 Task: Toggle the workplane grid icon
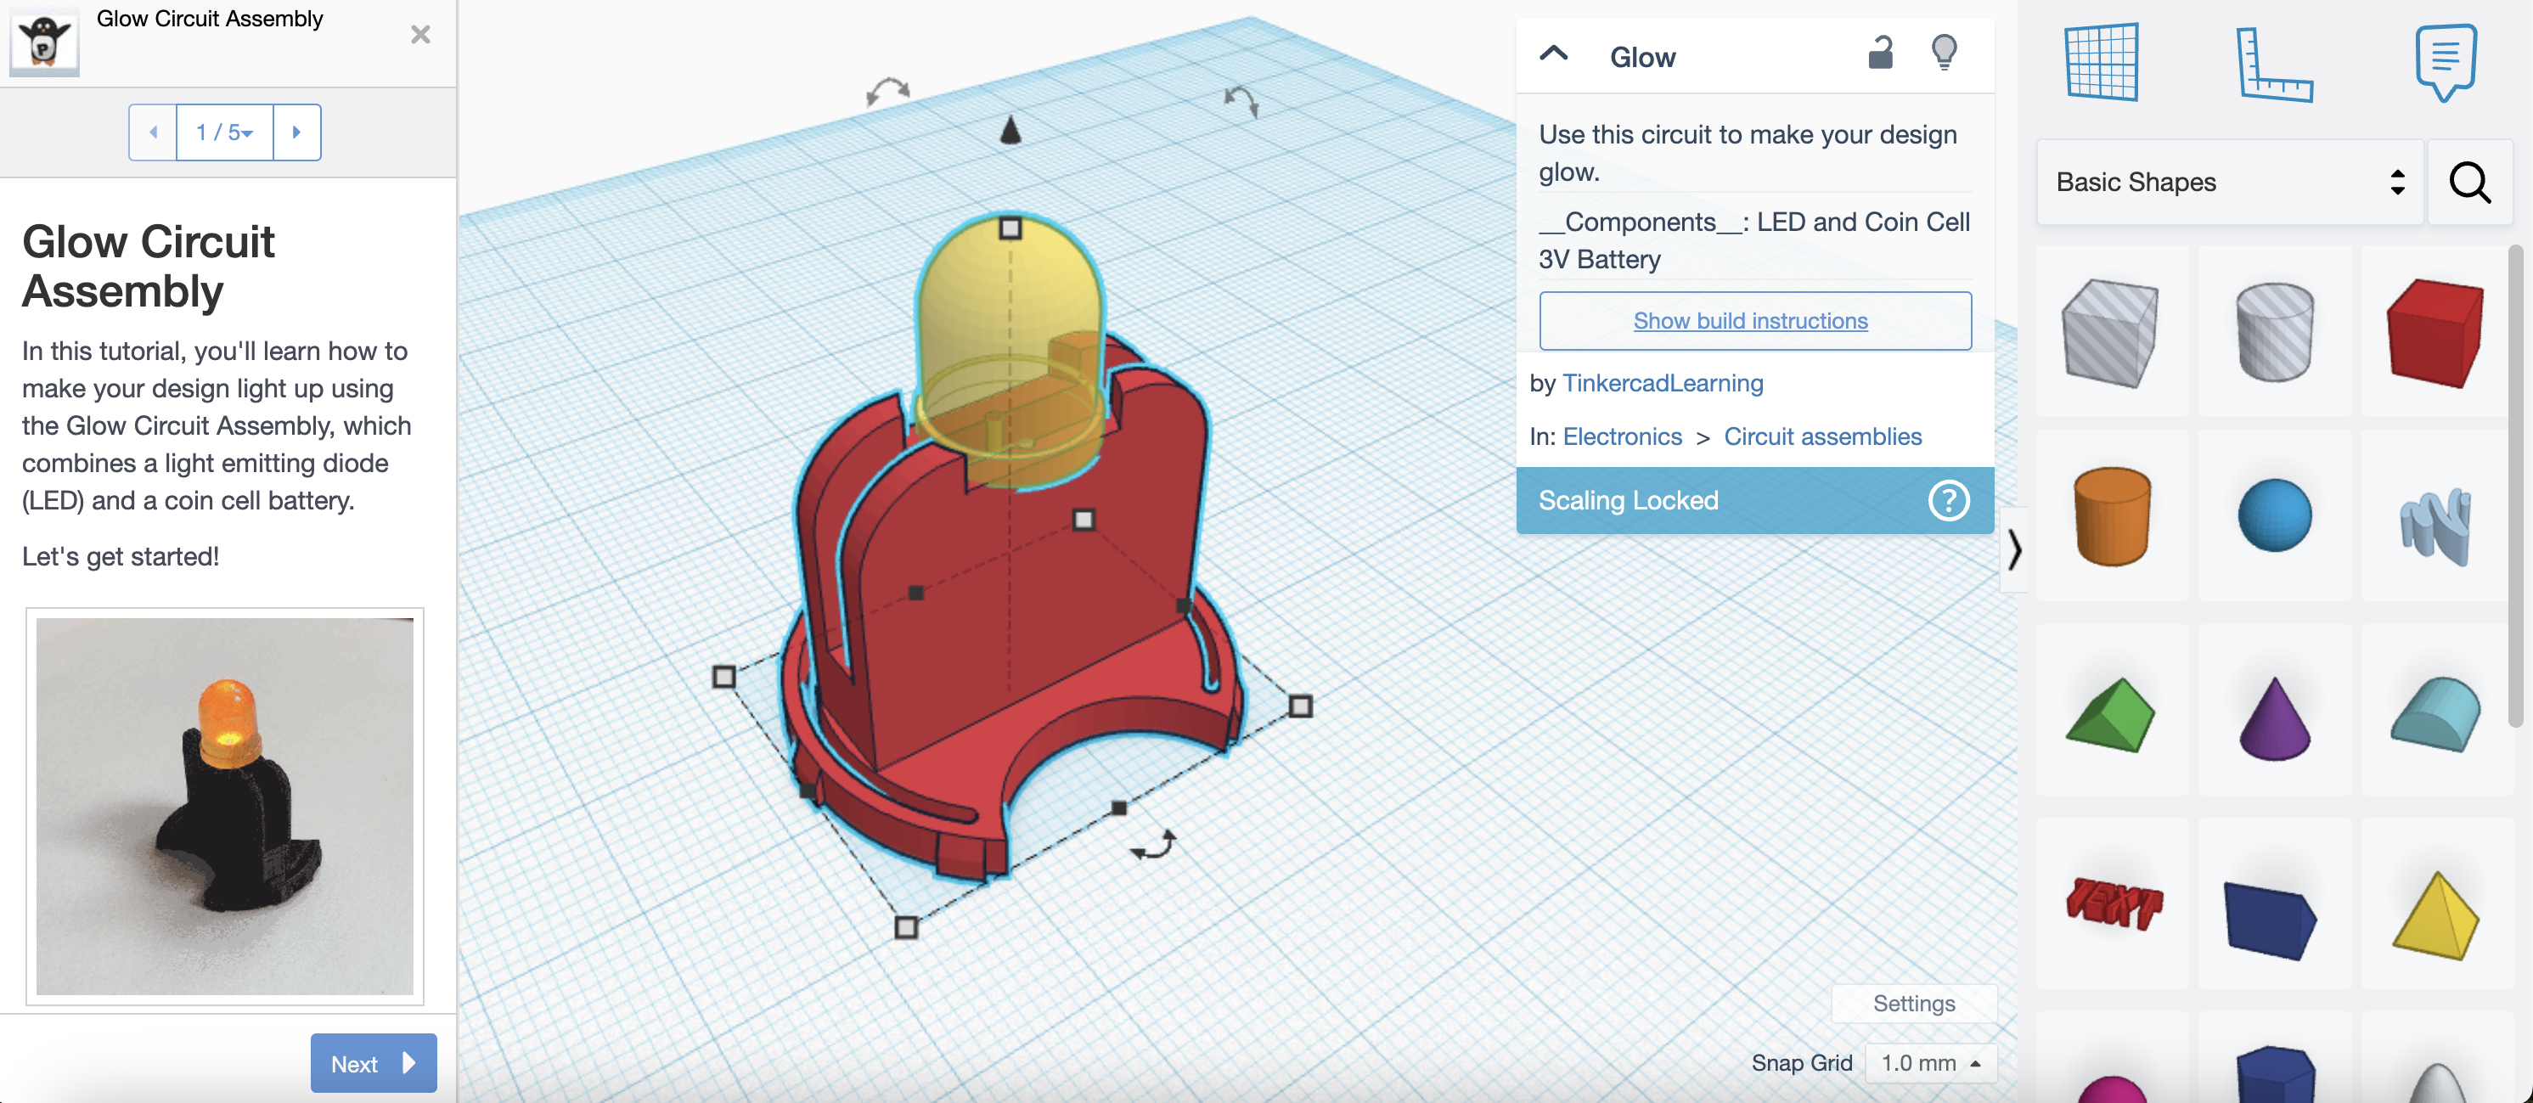coord(2102,62)
